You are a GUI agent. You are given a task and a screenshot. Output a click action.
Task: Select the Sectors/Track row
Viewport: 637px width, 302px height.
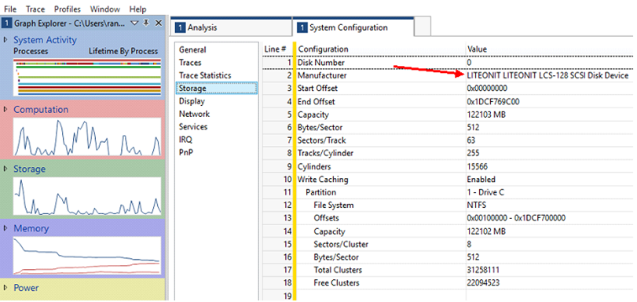click(448, 140)
